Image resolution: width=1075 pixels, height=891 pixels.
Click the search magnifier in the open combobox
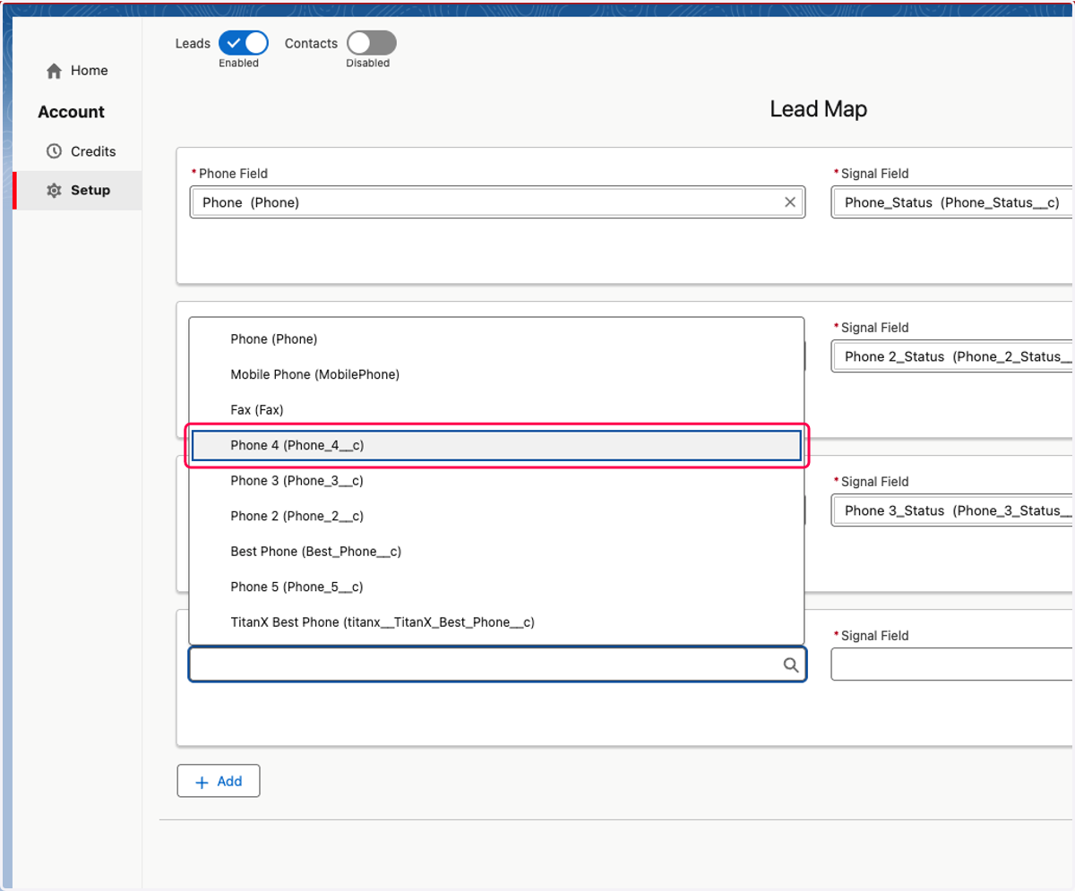tap(791, 664)
